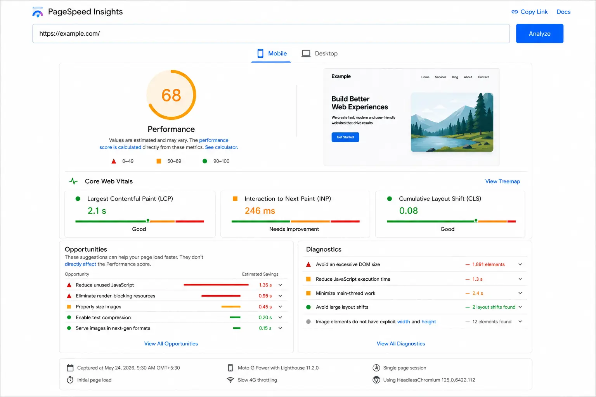Click the red triangle beside Avoid an excessive DOM size

[308, 264]
